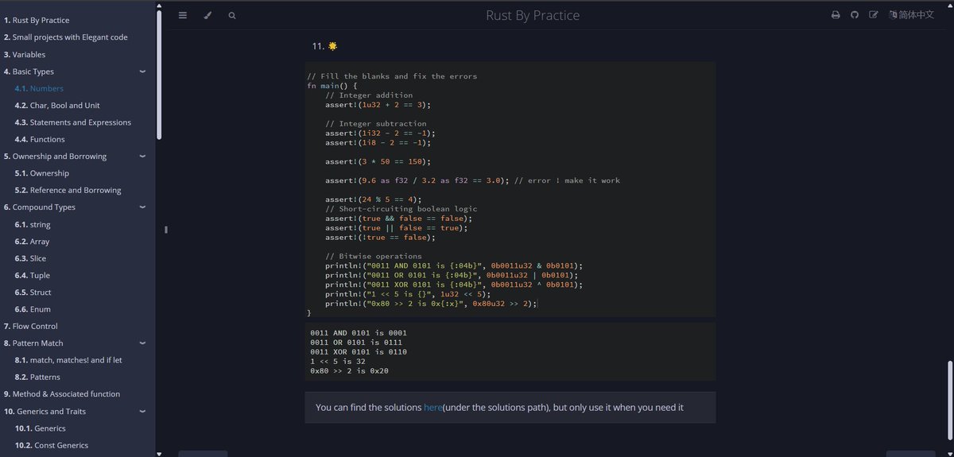954x457 pixels.
Task: Open 4.2 Char, Bool and Unit
Action: point(57,106)
